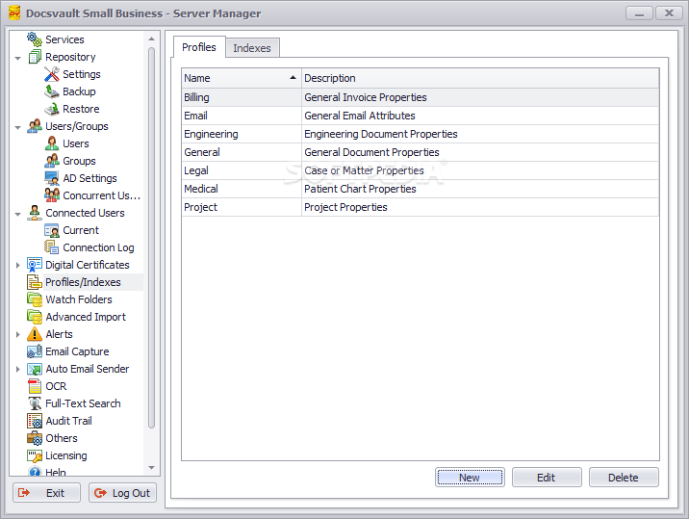Image resolution: width=689 pixels, height=519 pixels.
Task: Select the Users/Groups people icon
Action: pyautogui.click(x=35, y=126)
